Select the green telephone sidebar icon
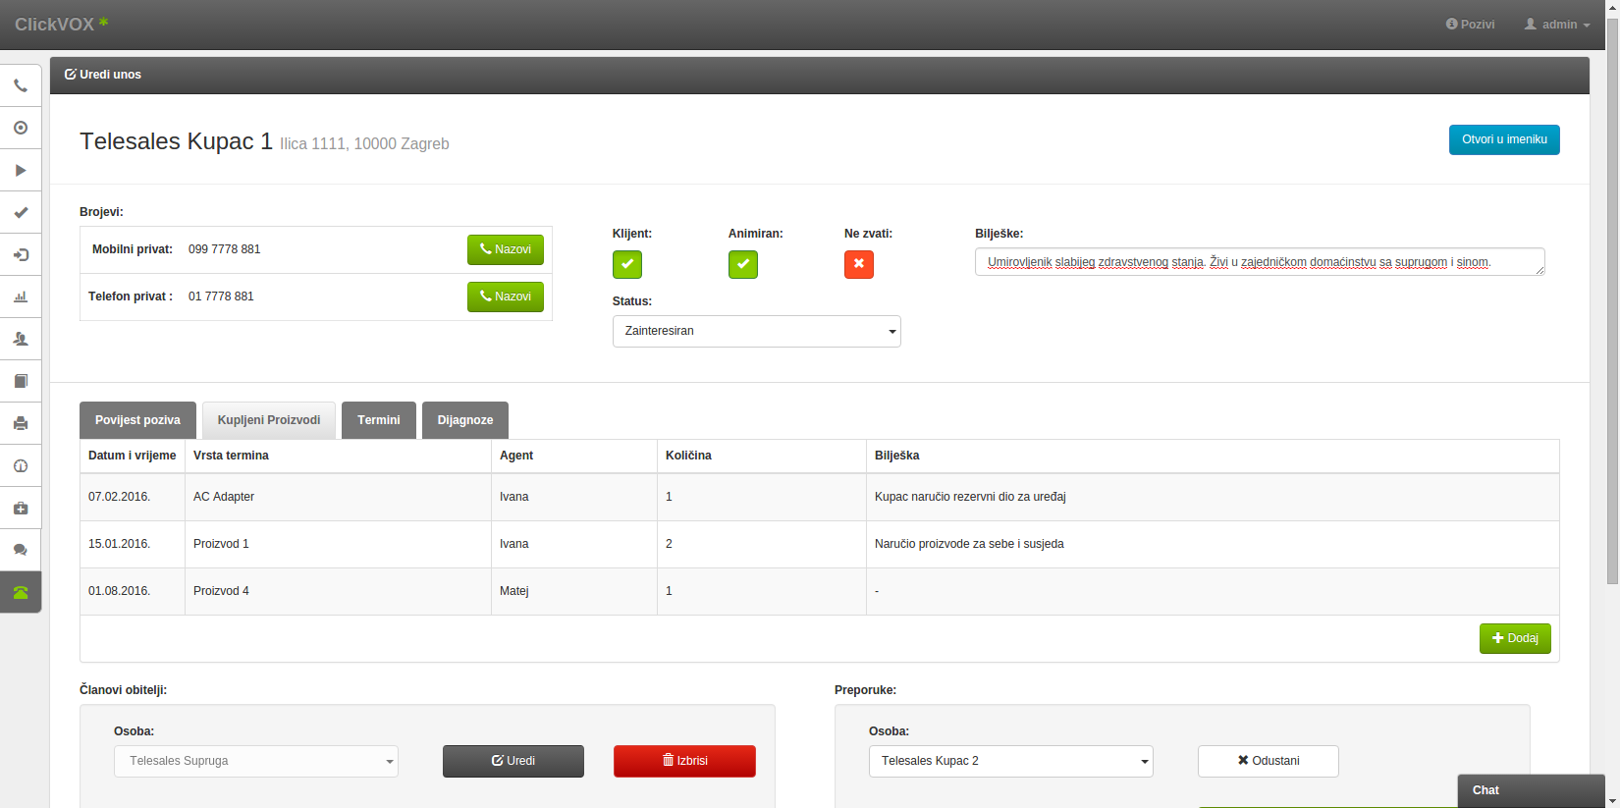This screenshot has height=808, width=1620. pyautogui.click(x=21, y=593)
